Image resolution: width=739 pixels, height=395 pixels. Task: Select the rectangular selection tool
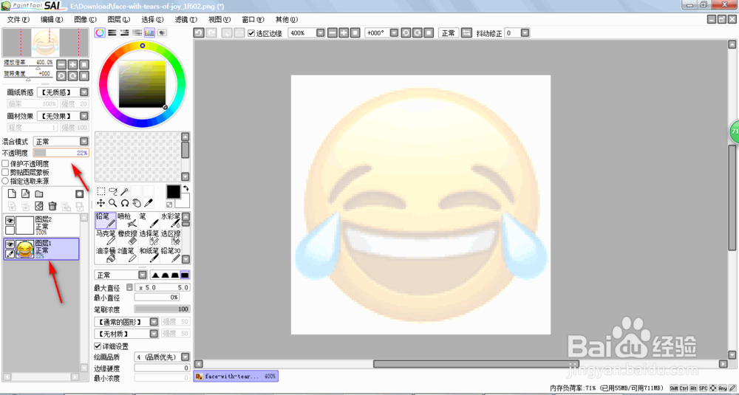pyautogui.click(x=101, y=190)
